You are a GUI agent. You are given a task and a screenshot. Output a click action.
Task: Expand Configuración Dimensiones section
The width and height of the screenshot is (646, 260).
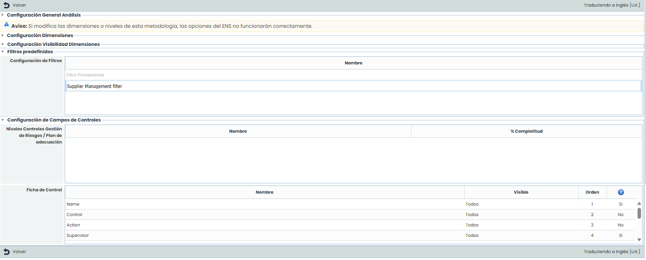(x=3, y=35)
